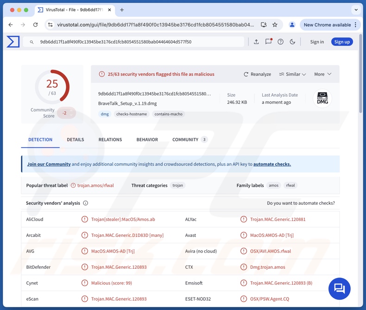Click the trojan threat category chip
This screenshot has width=366, height=310.
point(177,185)
